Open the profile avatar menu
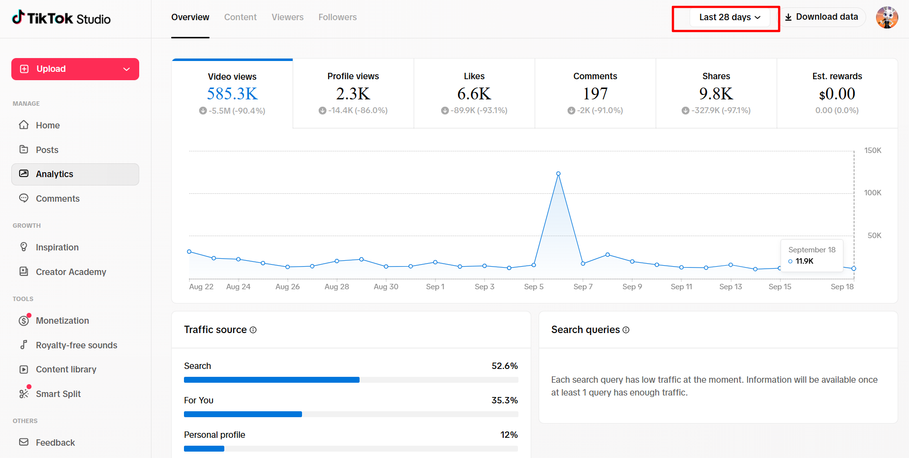The image size is (909, 458). pos(887,18)
